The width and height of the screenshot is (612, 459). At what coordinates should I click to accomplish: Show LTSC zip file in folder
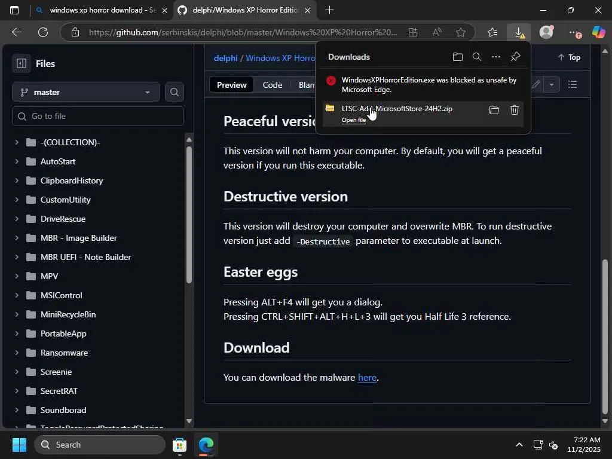point(494,110)
